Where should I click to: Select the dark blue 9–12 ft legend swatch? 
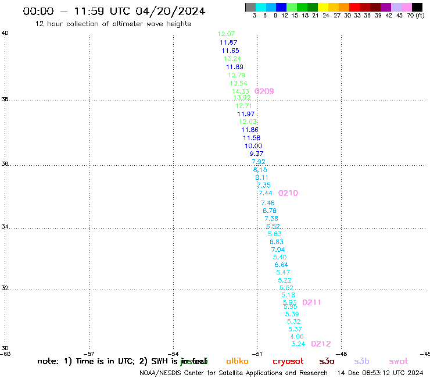point(281,7)
